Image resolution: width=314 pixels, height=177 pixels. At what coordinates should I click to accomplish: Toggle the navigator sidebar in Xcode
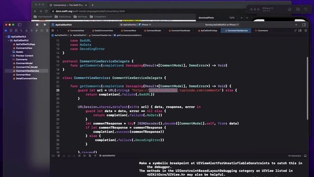click(20, 25)
